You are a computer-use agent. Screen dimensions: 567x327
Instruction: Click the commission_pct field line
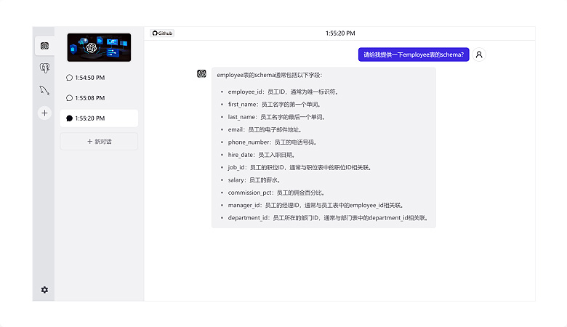point(277,193)
